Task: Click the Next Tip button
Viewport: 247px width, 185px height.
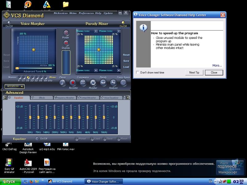Action: tap(194, 72)
